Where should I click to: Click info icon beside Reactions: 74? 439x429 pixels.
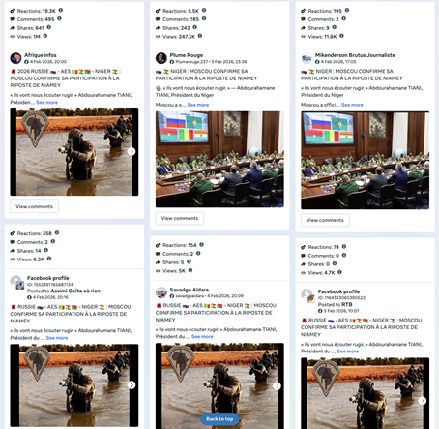click(344, 247)
